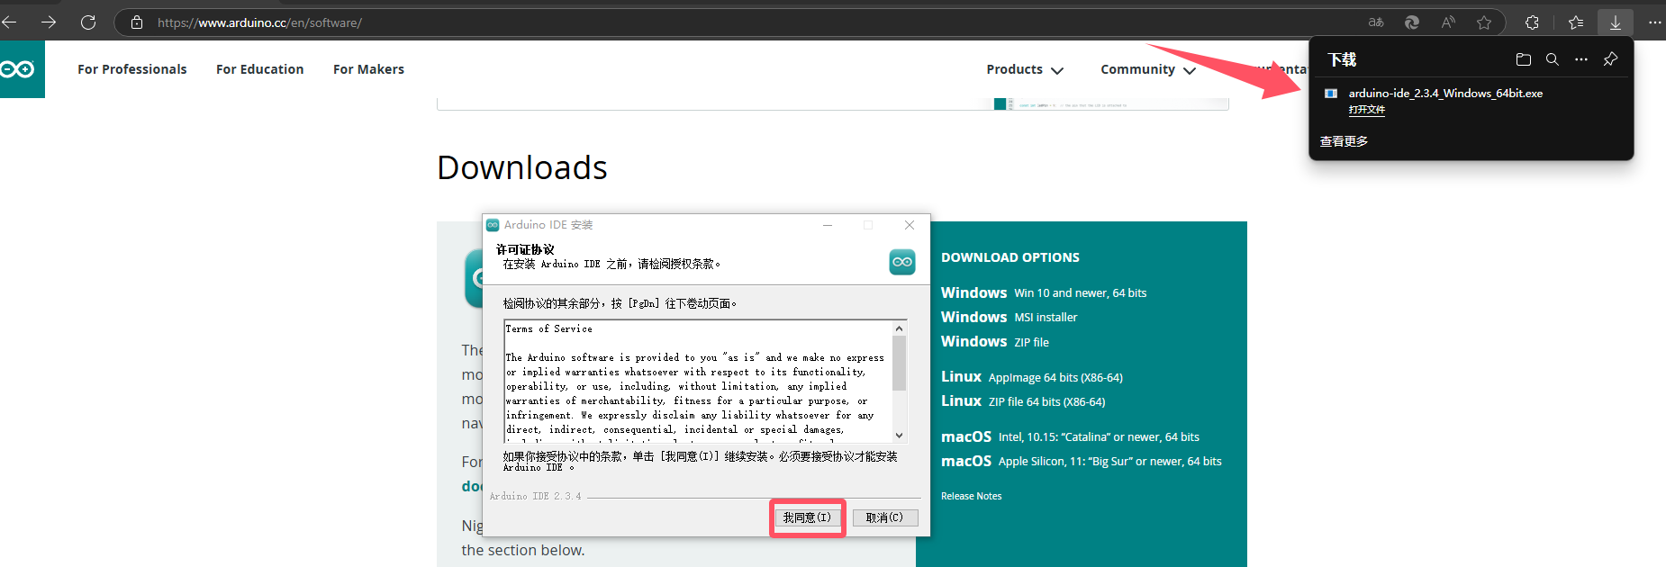Click the license text scrollbar thumb
This screenshot has height=567, width=1666.
[x=899, y=364]
